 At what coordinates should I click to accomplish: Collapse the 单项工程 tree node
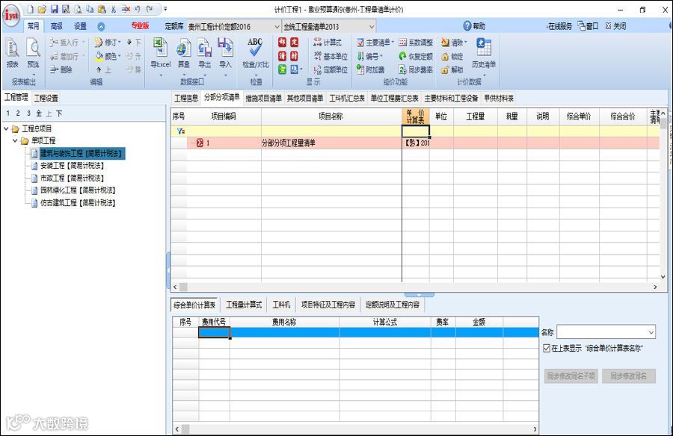pos(15,140)
